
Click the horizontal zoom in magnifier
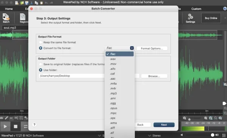click(206, 118)
